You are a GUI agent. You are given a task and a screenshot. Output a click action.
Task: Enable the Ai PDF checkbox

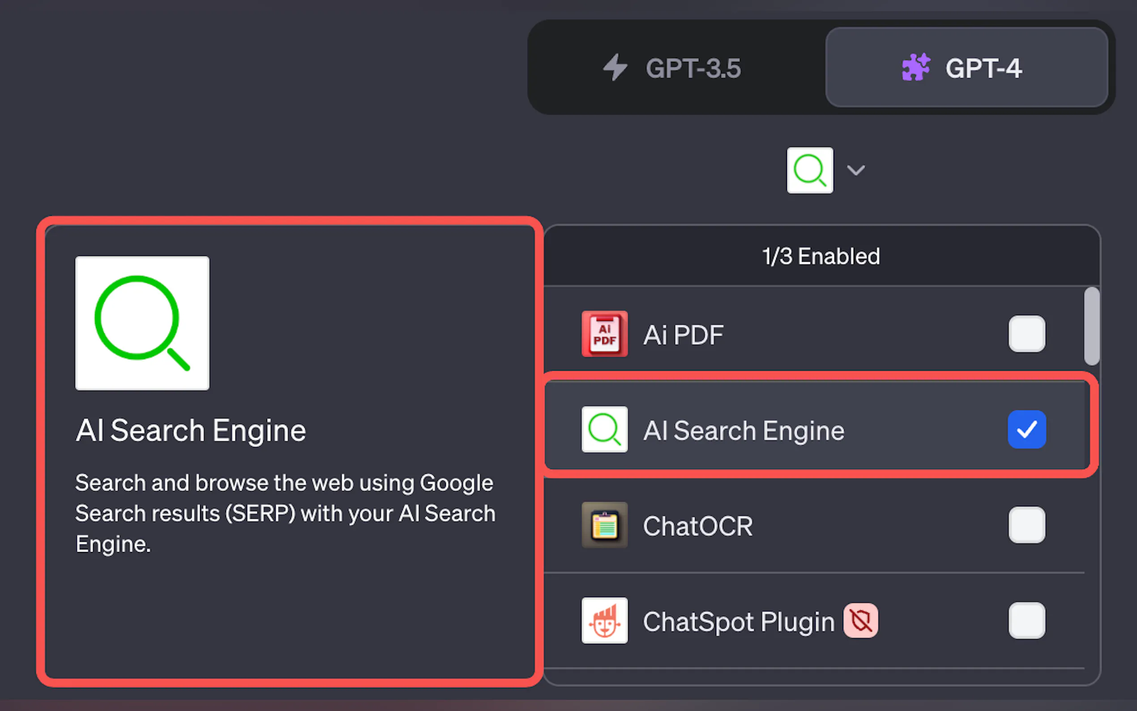[1026, 334]
